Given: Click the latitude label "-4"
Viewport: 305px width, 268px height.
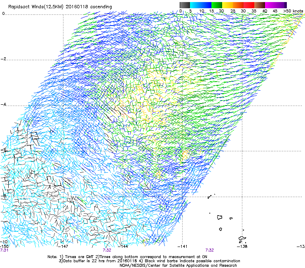Looking at the screenshot, I should point(3,104).
